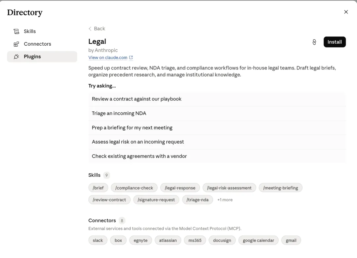Open the /triage-nda skill chip
Screen dimensions: 357x258
(197, 200)
